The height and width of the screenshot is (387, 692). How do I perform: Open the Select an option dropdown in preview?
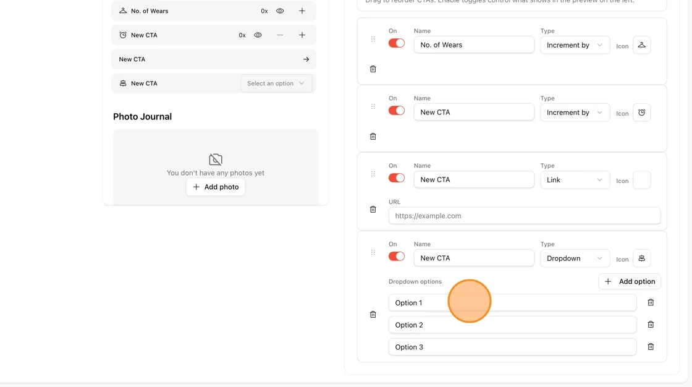coord(276,83)
